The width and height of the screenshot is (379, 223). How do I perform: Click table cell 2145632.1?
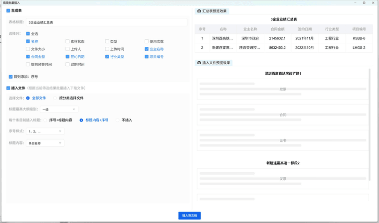pyautogui.click(x=277, y=38)
